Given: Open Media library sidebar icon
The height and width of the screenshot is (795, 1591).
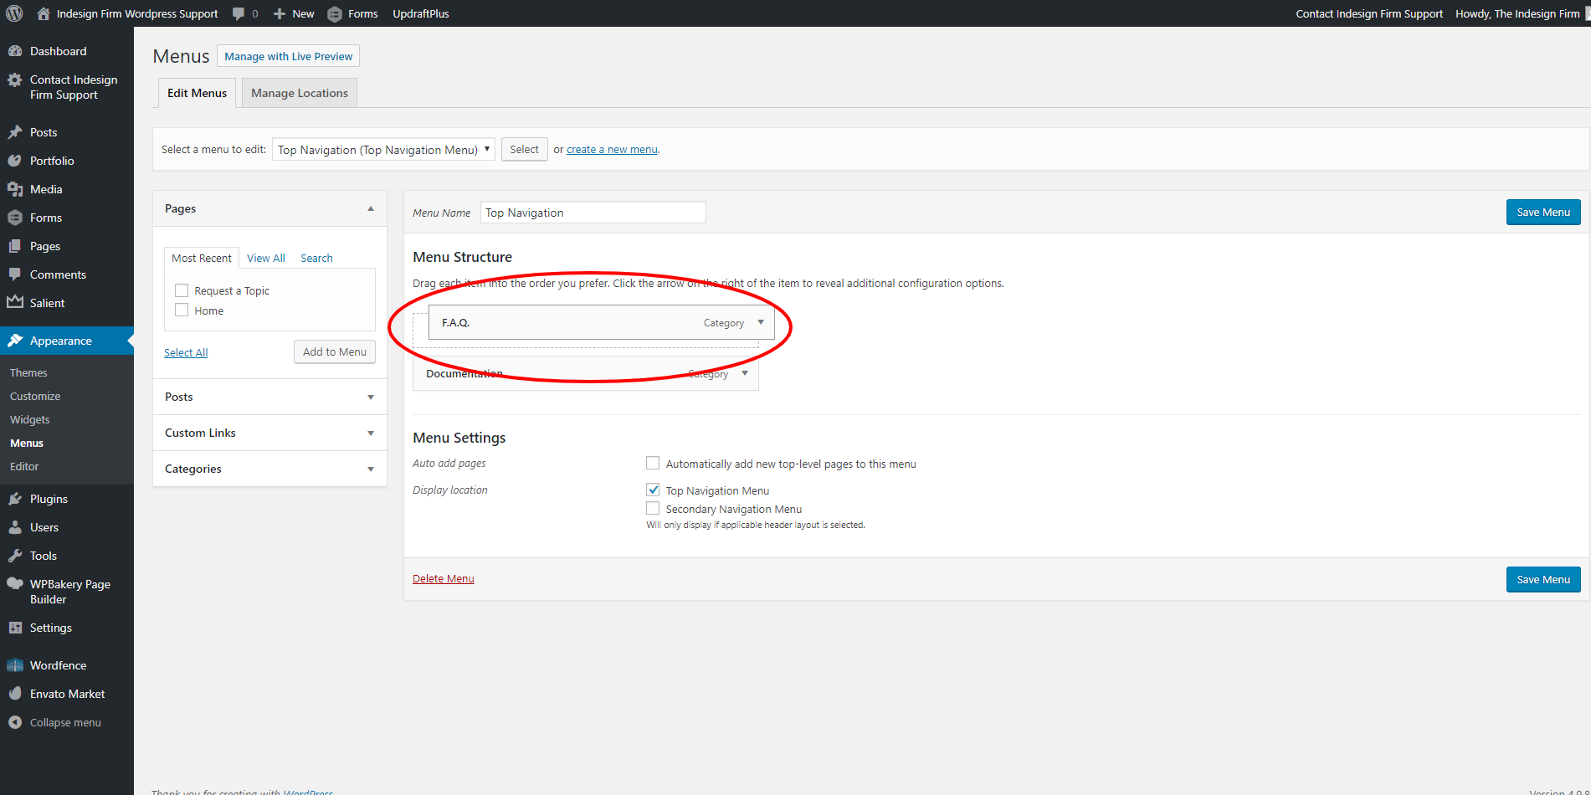Looking at the screenshot, I should [x=15, y=189].
